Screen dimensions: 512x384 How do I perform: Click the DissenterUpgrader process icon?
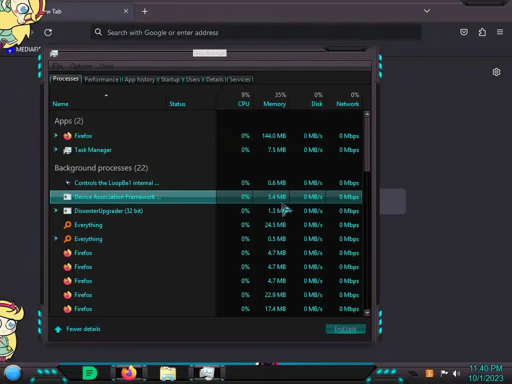coord(67,211)
